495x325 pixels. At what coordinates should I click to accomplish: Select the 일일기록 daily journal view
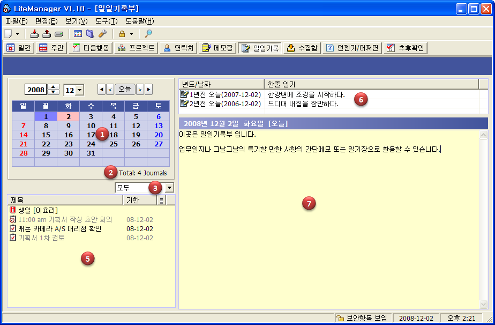coord(260,48)
